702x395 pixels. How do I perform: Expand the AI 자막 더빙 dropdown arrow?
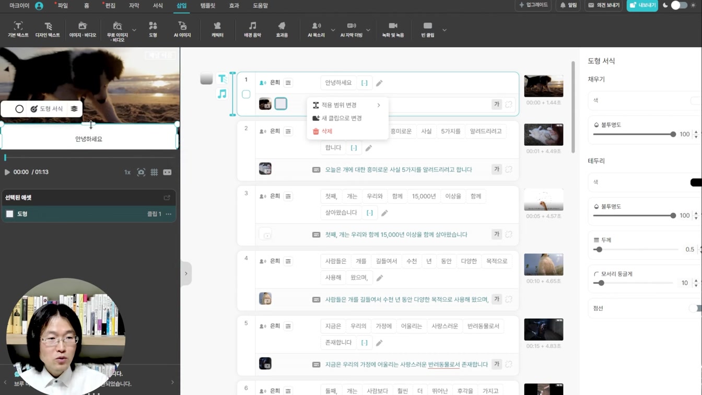[368, 30]
